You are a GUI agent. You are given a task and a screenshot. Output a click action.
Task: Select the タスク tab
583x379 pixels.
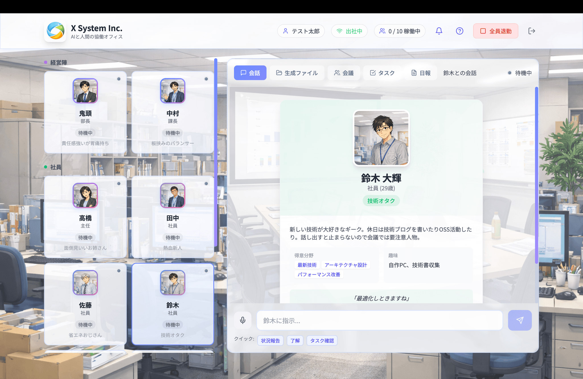[x=382, y=73]
